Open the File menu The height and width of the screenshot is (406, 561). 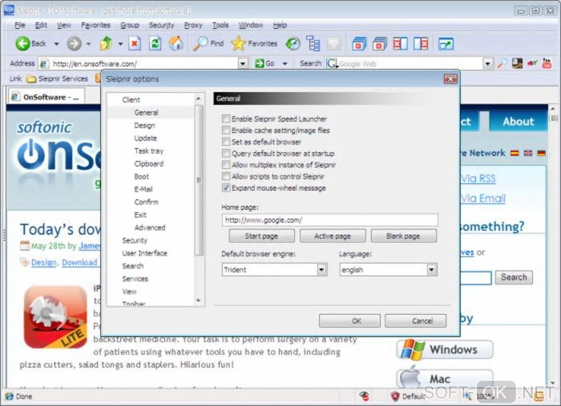pos(20,25)
